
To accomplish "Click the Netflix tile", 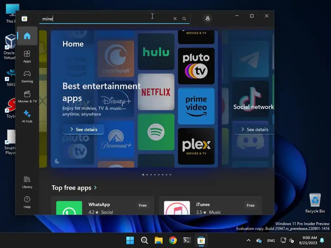I will (x=156, y=92).
